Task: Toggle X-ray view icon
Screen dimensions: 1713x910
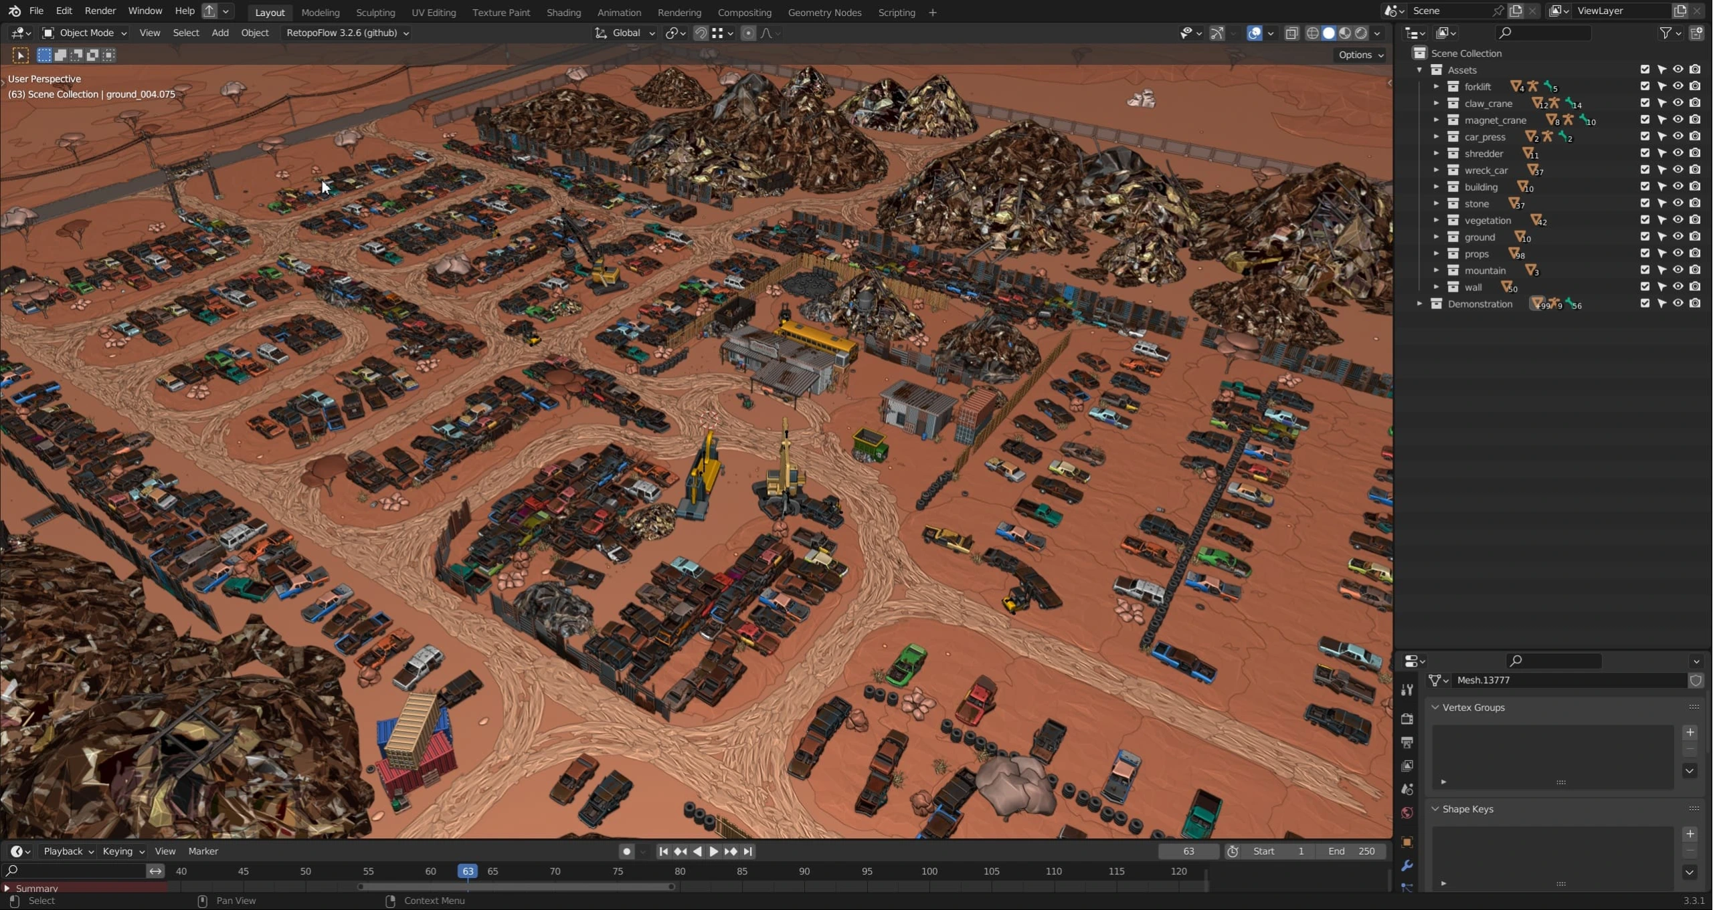Action: tap(1291, 33)
